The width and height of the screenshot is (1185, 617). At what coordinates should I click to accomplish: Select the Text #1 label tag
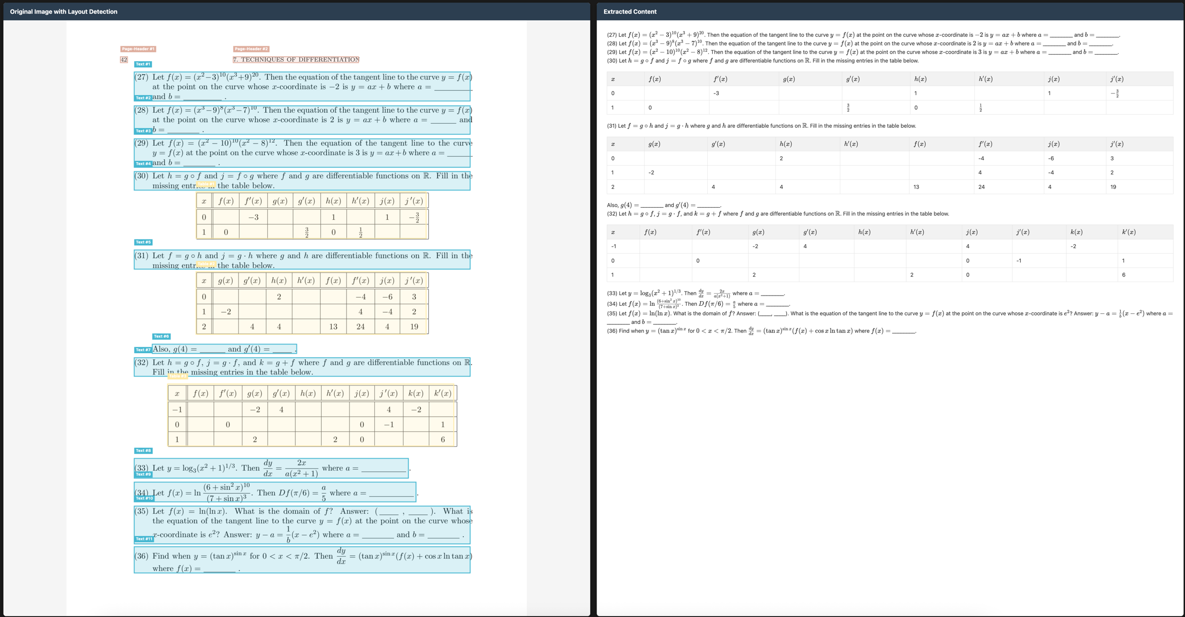tap(143, 64)
